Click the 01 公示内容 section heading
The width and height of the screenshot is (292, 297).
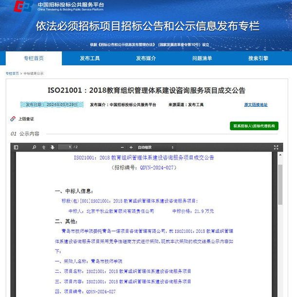(x=25, y=134)
